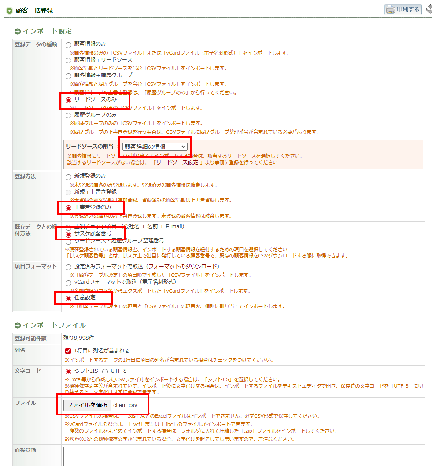Click the refresh arrows icon at top right
This screenshot has height=466, width=432.
click(x=428, y=9)
